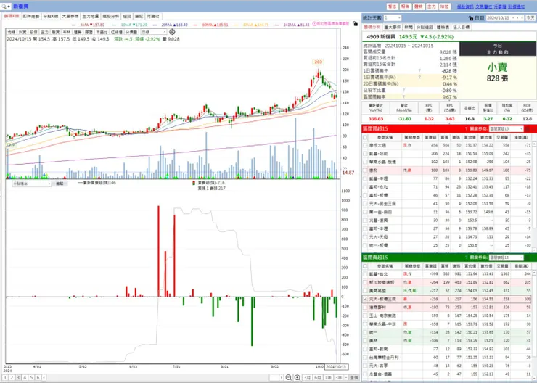Switch to the 分點K線 tab
This screenshot has height=383, width=537.
(x=50, y=17)
